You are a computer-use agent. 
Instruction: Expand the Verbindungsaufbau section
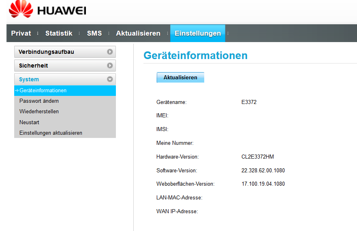pos(65,52)
